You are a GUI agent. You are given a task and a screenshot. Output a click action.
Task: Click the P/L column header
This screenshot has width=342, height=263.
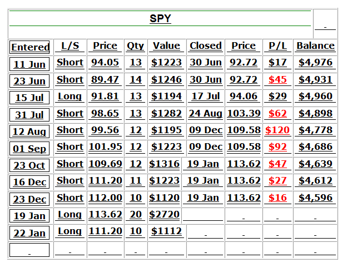click(277, 45)
